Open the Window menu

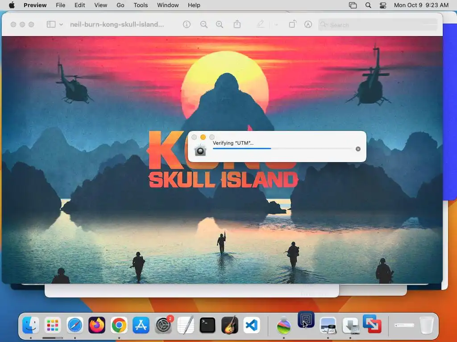pos(168,5)
